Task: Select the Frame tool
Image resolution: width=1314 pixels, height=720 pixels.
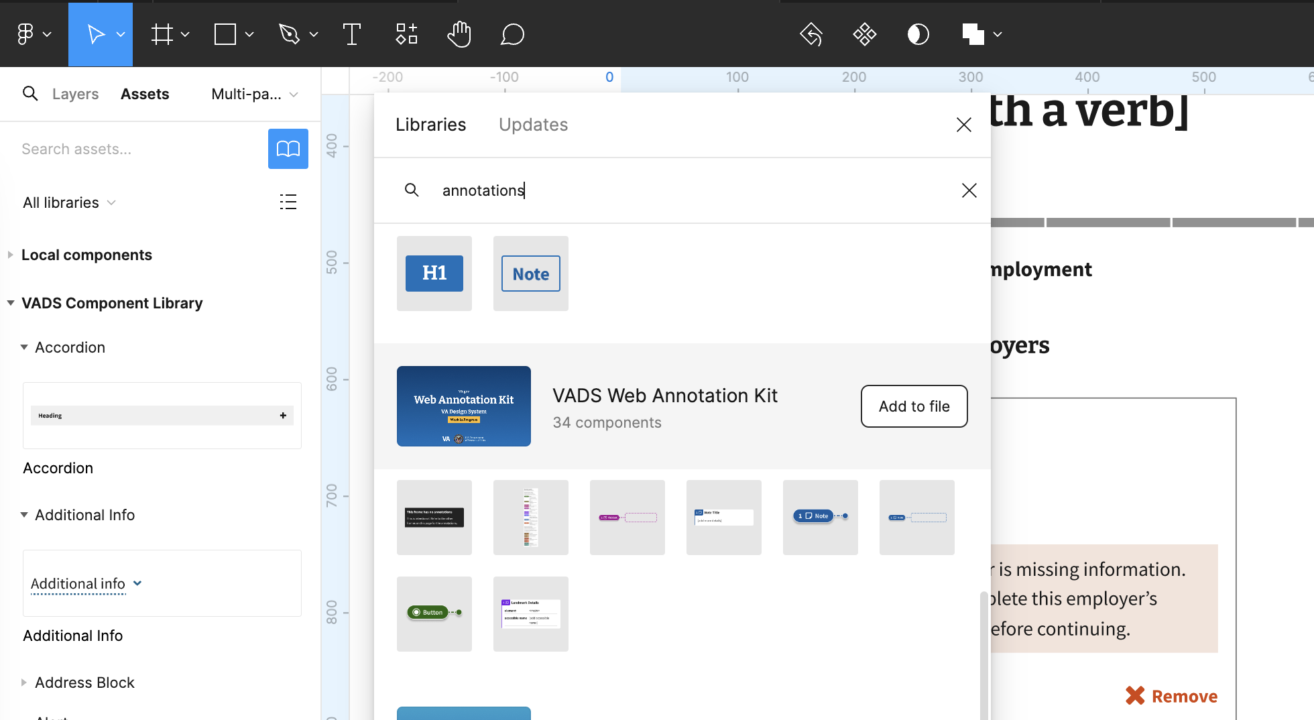Action: (162, 34)
